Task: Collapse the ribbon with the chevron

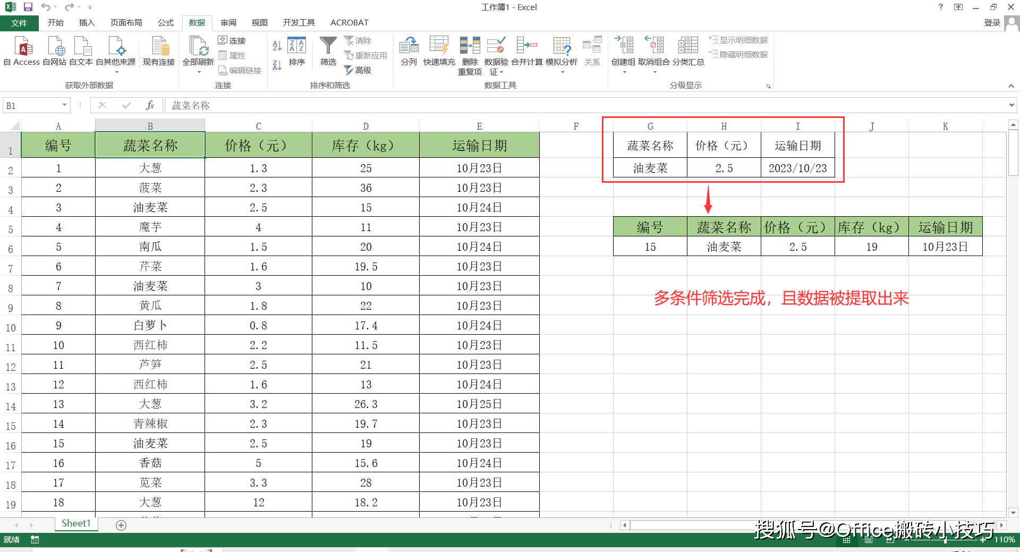Action: pos(1011,86)
